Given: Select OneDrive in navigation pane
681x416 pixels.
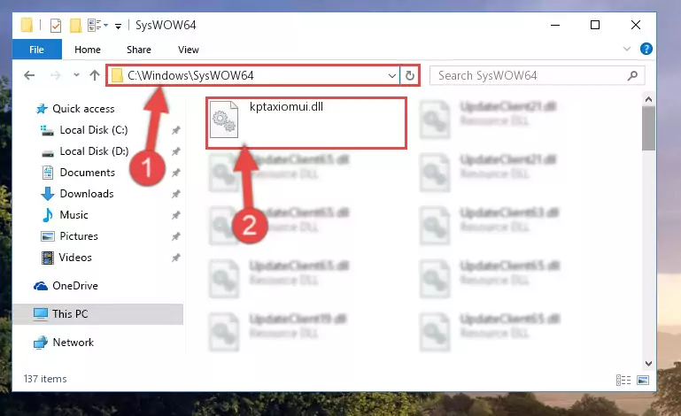Looking at the screenshot, I should [x=75, y=286].
